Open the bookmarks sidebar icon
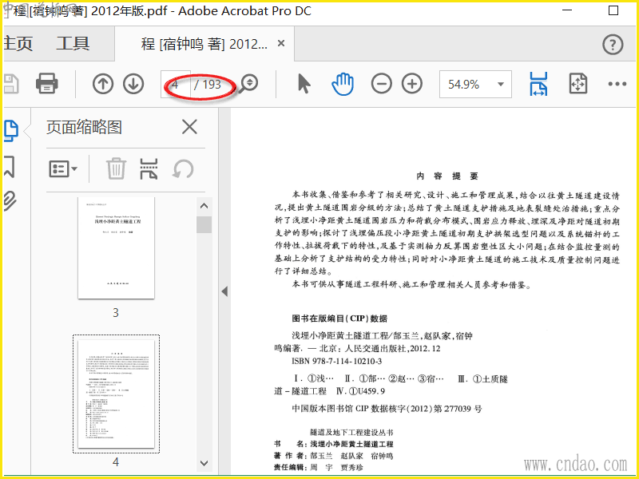This screenshot has height=479, width=639. click(10, 166)
